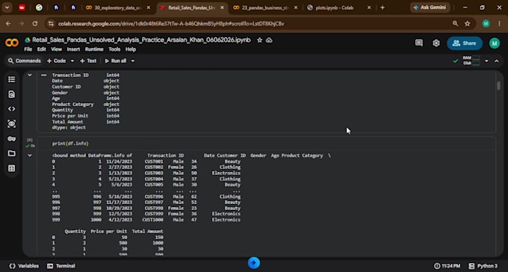Image resolution: width=508 pixels, height=272 pixels.
Task: Click the Python 3 runtime indicator
Action: pyautogui.click(x=483, y=266)
